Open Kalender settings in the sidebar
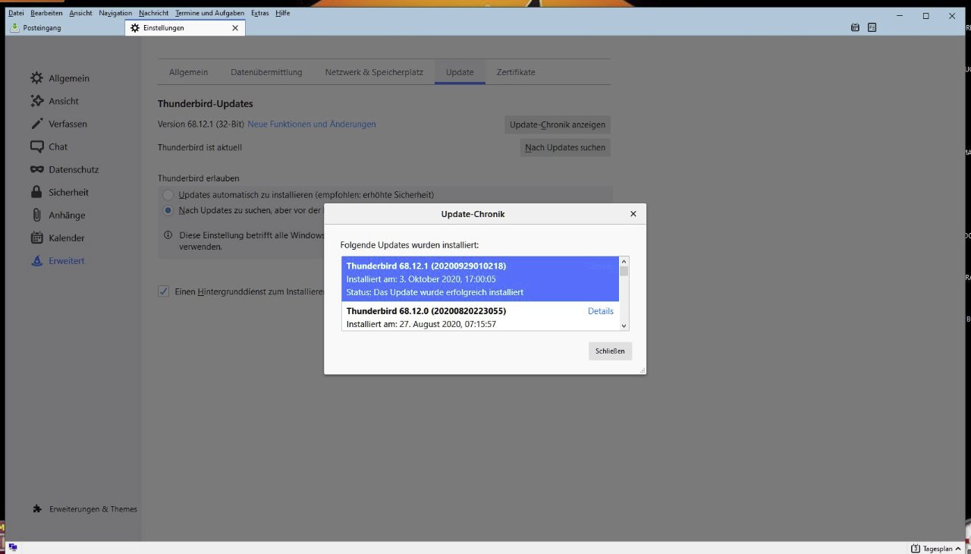971x554 pixels. [57, 238]
